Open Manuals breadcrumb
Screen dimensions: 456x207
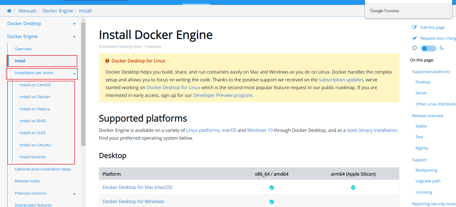(27, 11)
